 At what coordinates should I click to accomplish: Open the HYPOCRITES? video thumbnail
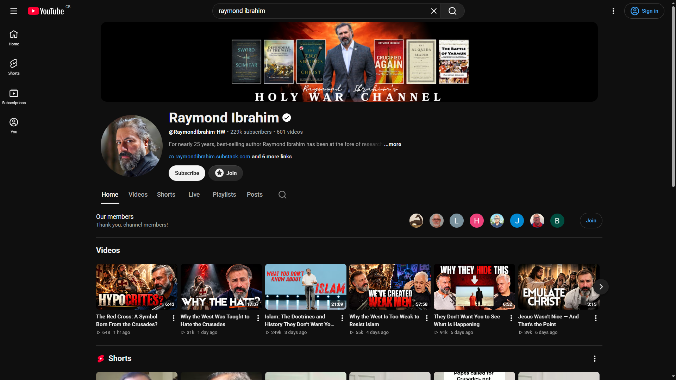(x=137, y=287)
